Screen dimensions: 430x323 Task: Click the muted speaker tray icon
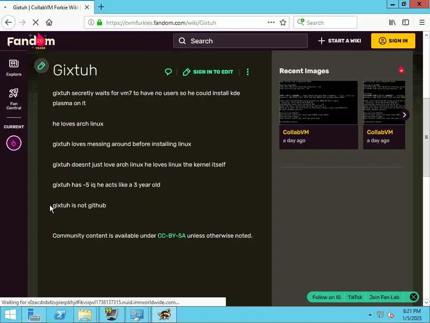click(x=390, y=315)
